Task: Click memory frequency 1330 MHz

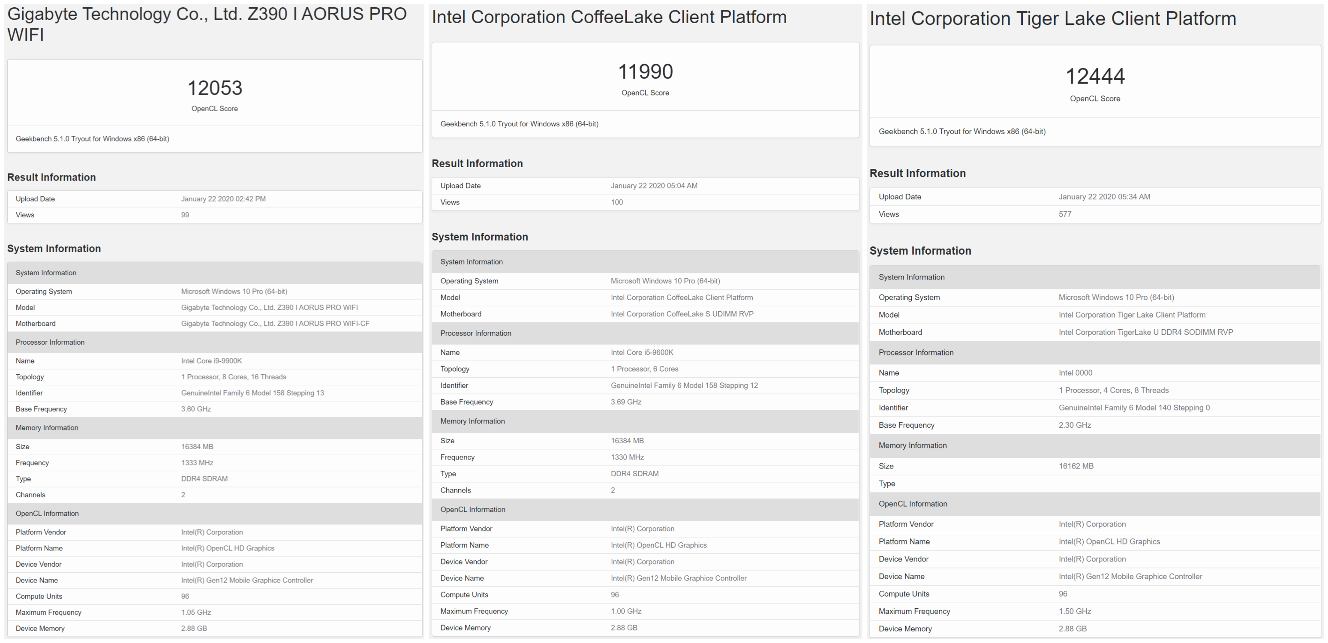Action: [x=627, y=457]
